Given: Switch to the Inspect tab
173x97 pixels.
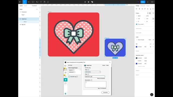Looking at the screenshot, I should [148, 6].
